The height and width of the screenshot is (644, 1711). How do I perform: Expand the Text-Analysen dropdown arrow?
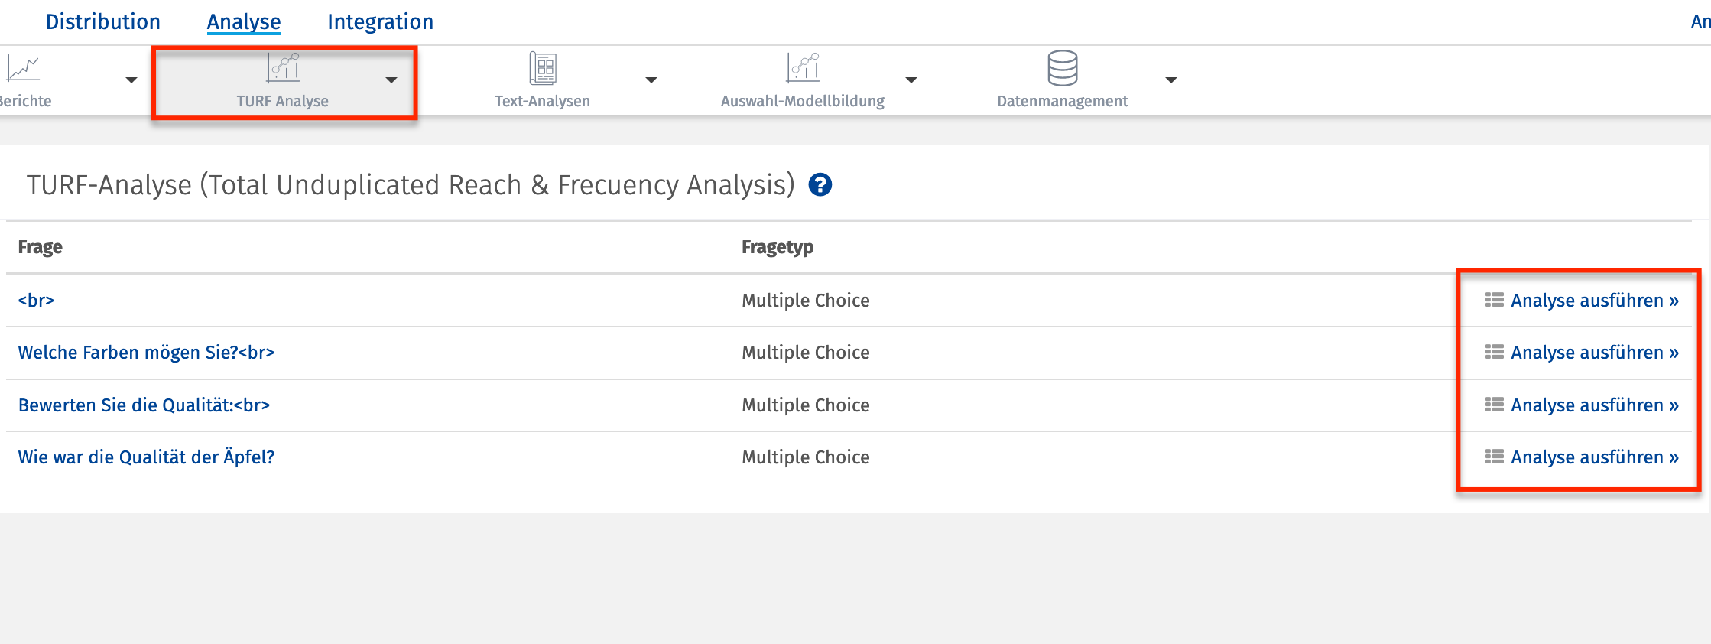point(651,80)
